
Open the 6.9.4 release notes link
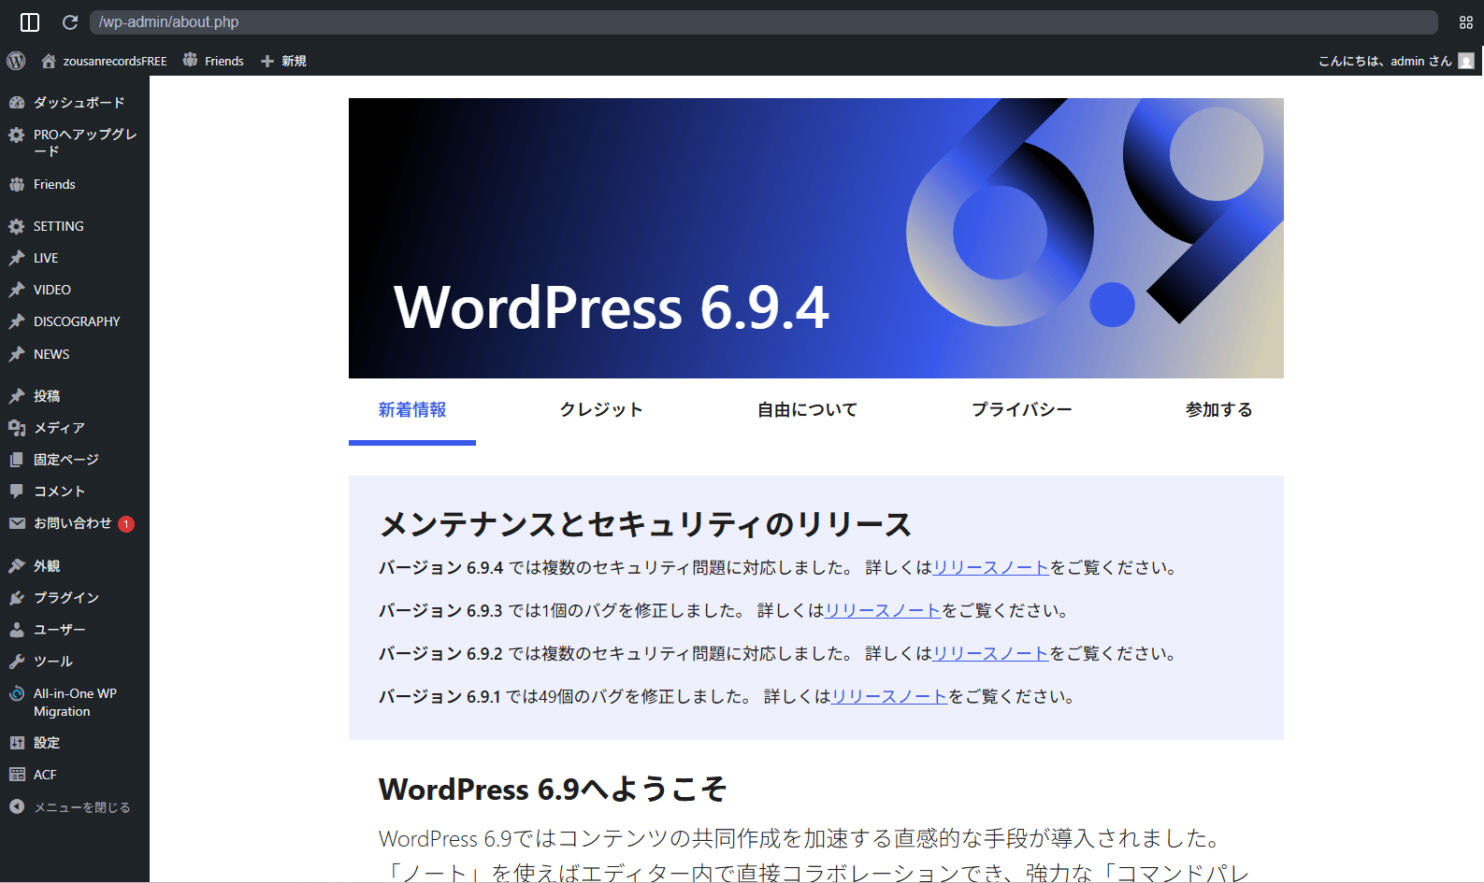click(x=990, y=568)
